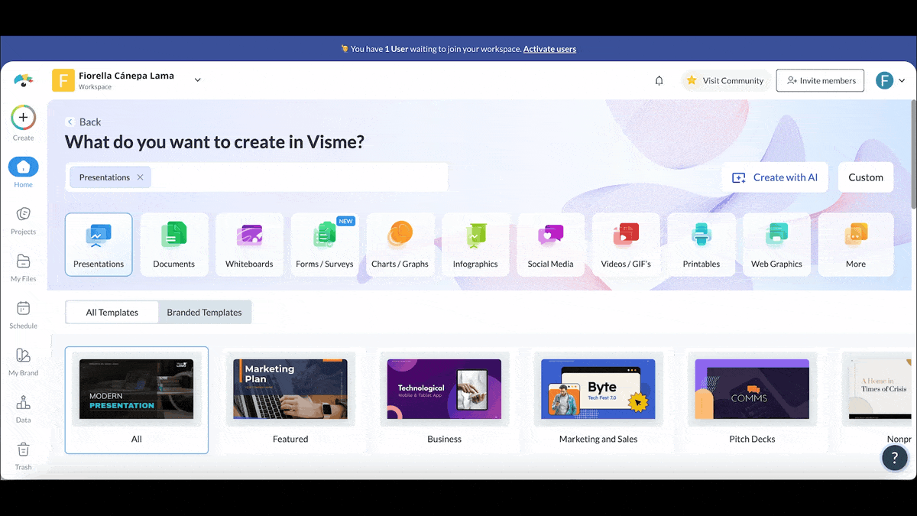
Task: Open the user profile avatar menu
Action: coord(889,80)
